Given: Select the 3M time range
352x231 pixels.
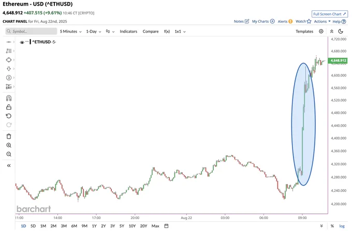Looking at the screenshot, I should (x=64, y=226).
